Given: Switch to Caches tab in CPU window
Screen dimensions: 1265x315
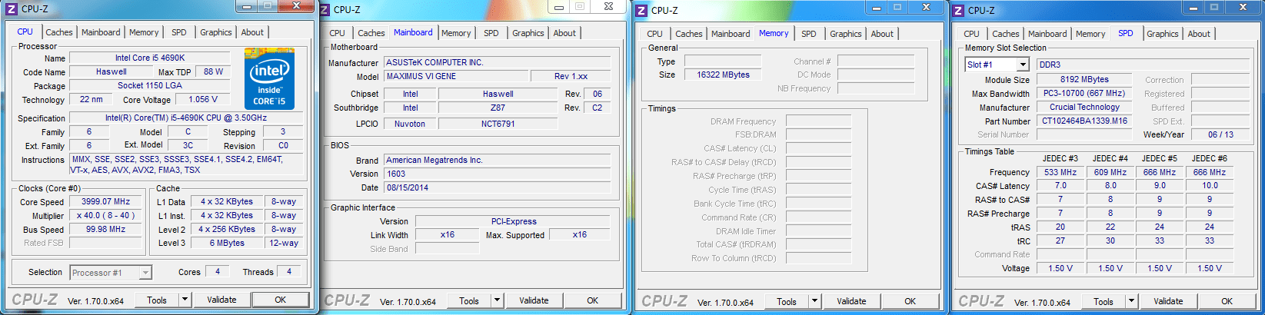Looking at the screenshot, I should click(59, 32).
